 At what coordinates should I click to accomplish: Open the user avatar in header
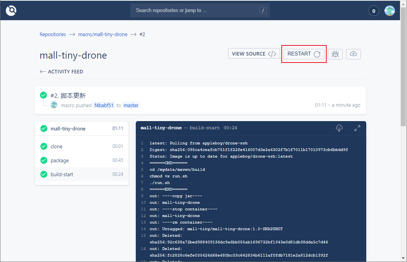point(390,10)
